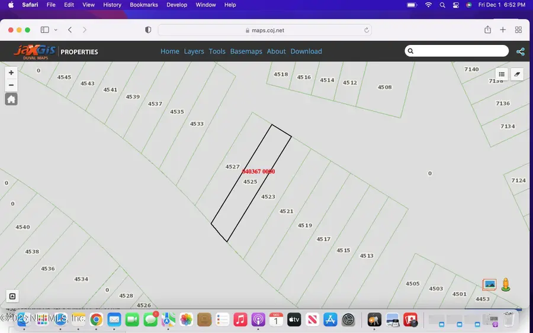The width and height of the screenshot is (533, 333).
Task: Open the legend list icon on the map
Action: pyautogui.click(x=502, y=74)
